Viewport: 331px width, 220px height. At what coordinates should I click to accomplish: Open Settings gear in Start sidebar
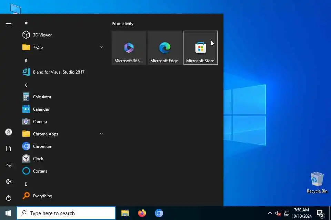[8, 181]
